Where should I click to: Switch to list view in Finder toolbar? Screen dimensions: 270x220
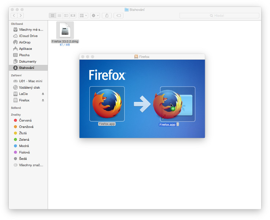coord(59,15)
